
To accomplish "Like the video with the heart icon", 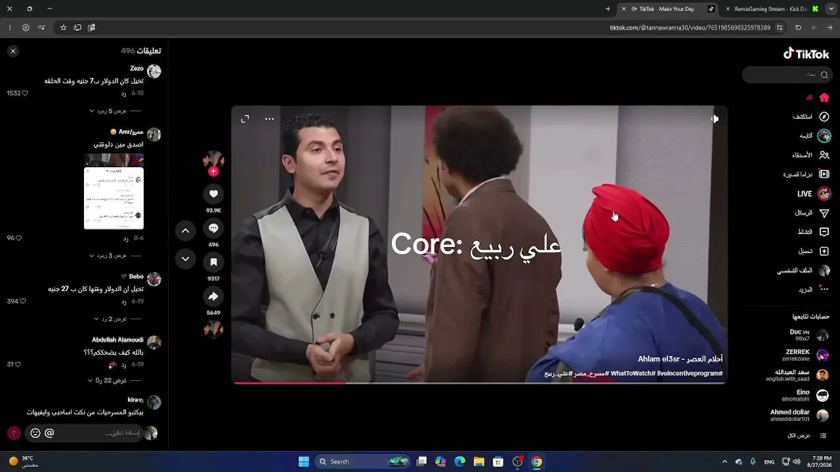I will (x=213, y=193).
